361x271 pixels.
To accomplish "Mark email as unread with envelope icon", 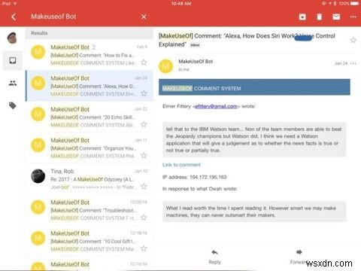I will click(x=336, y=17).
